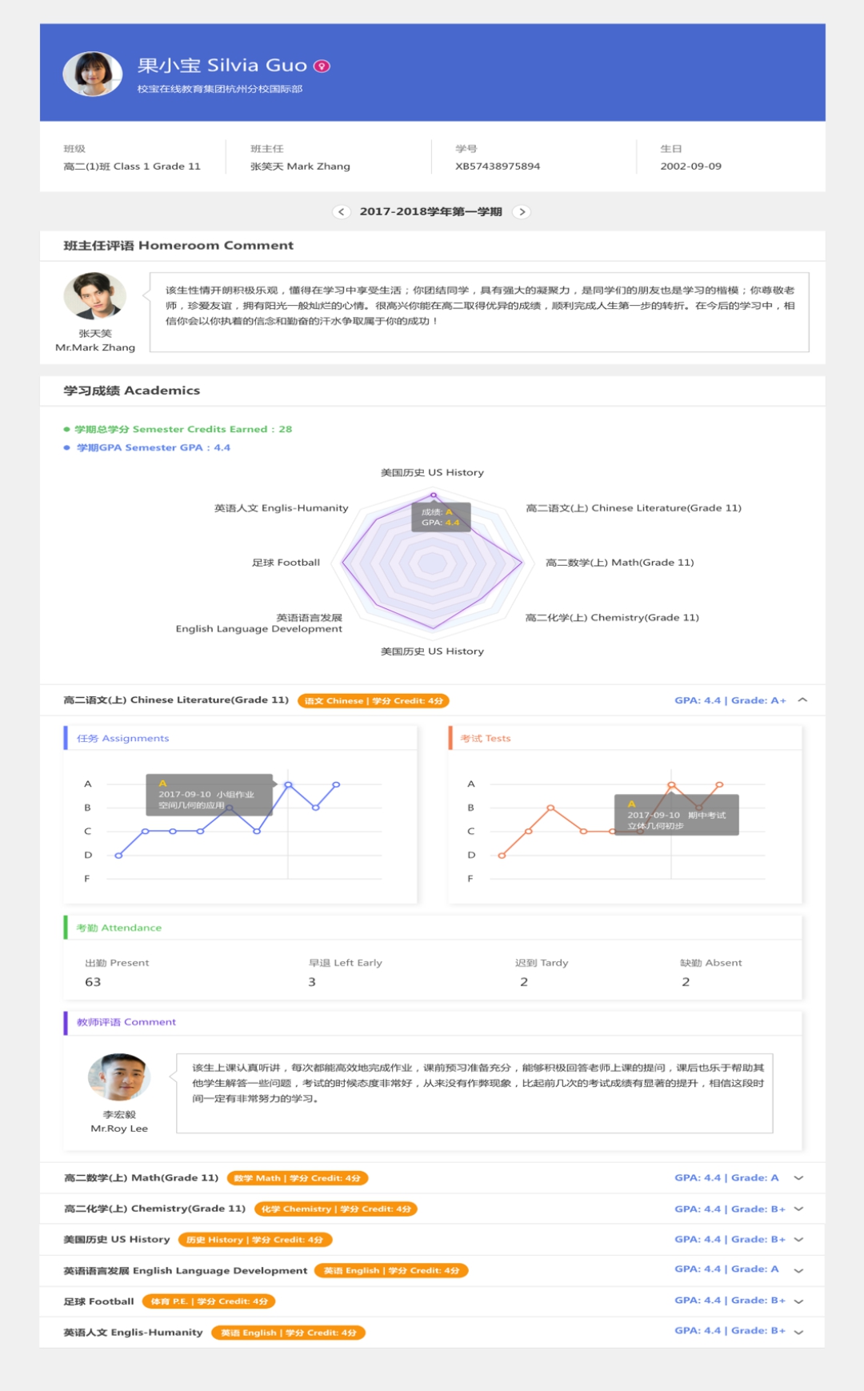Image resolution: width=864 pixels, height=1391 pixels.
Task: Click GPA 4.4 Grade A+ for Chinese Literature
Action: [730, 700]
